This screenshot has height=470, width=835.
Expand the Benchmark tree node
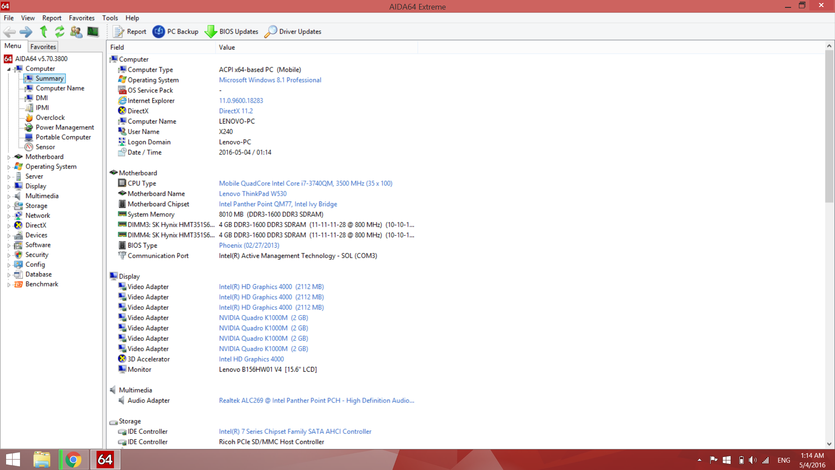click(9, 285)
